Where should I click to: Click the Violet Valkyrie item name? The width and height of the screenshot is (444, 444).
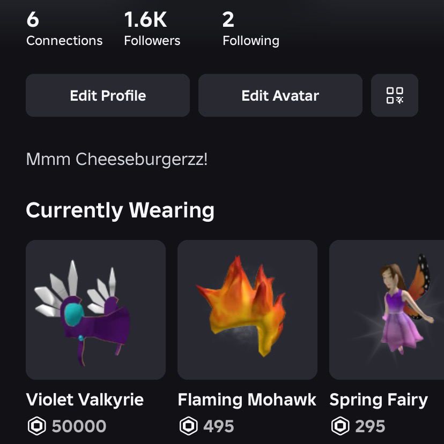(85, 400)
